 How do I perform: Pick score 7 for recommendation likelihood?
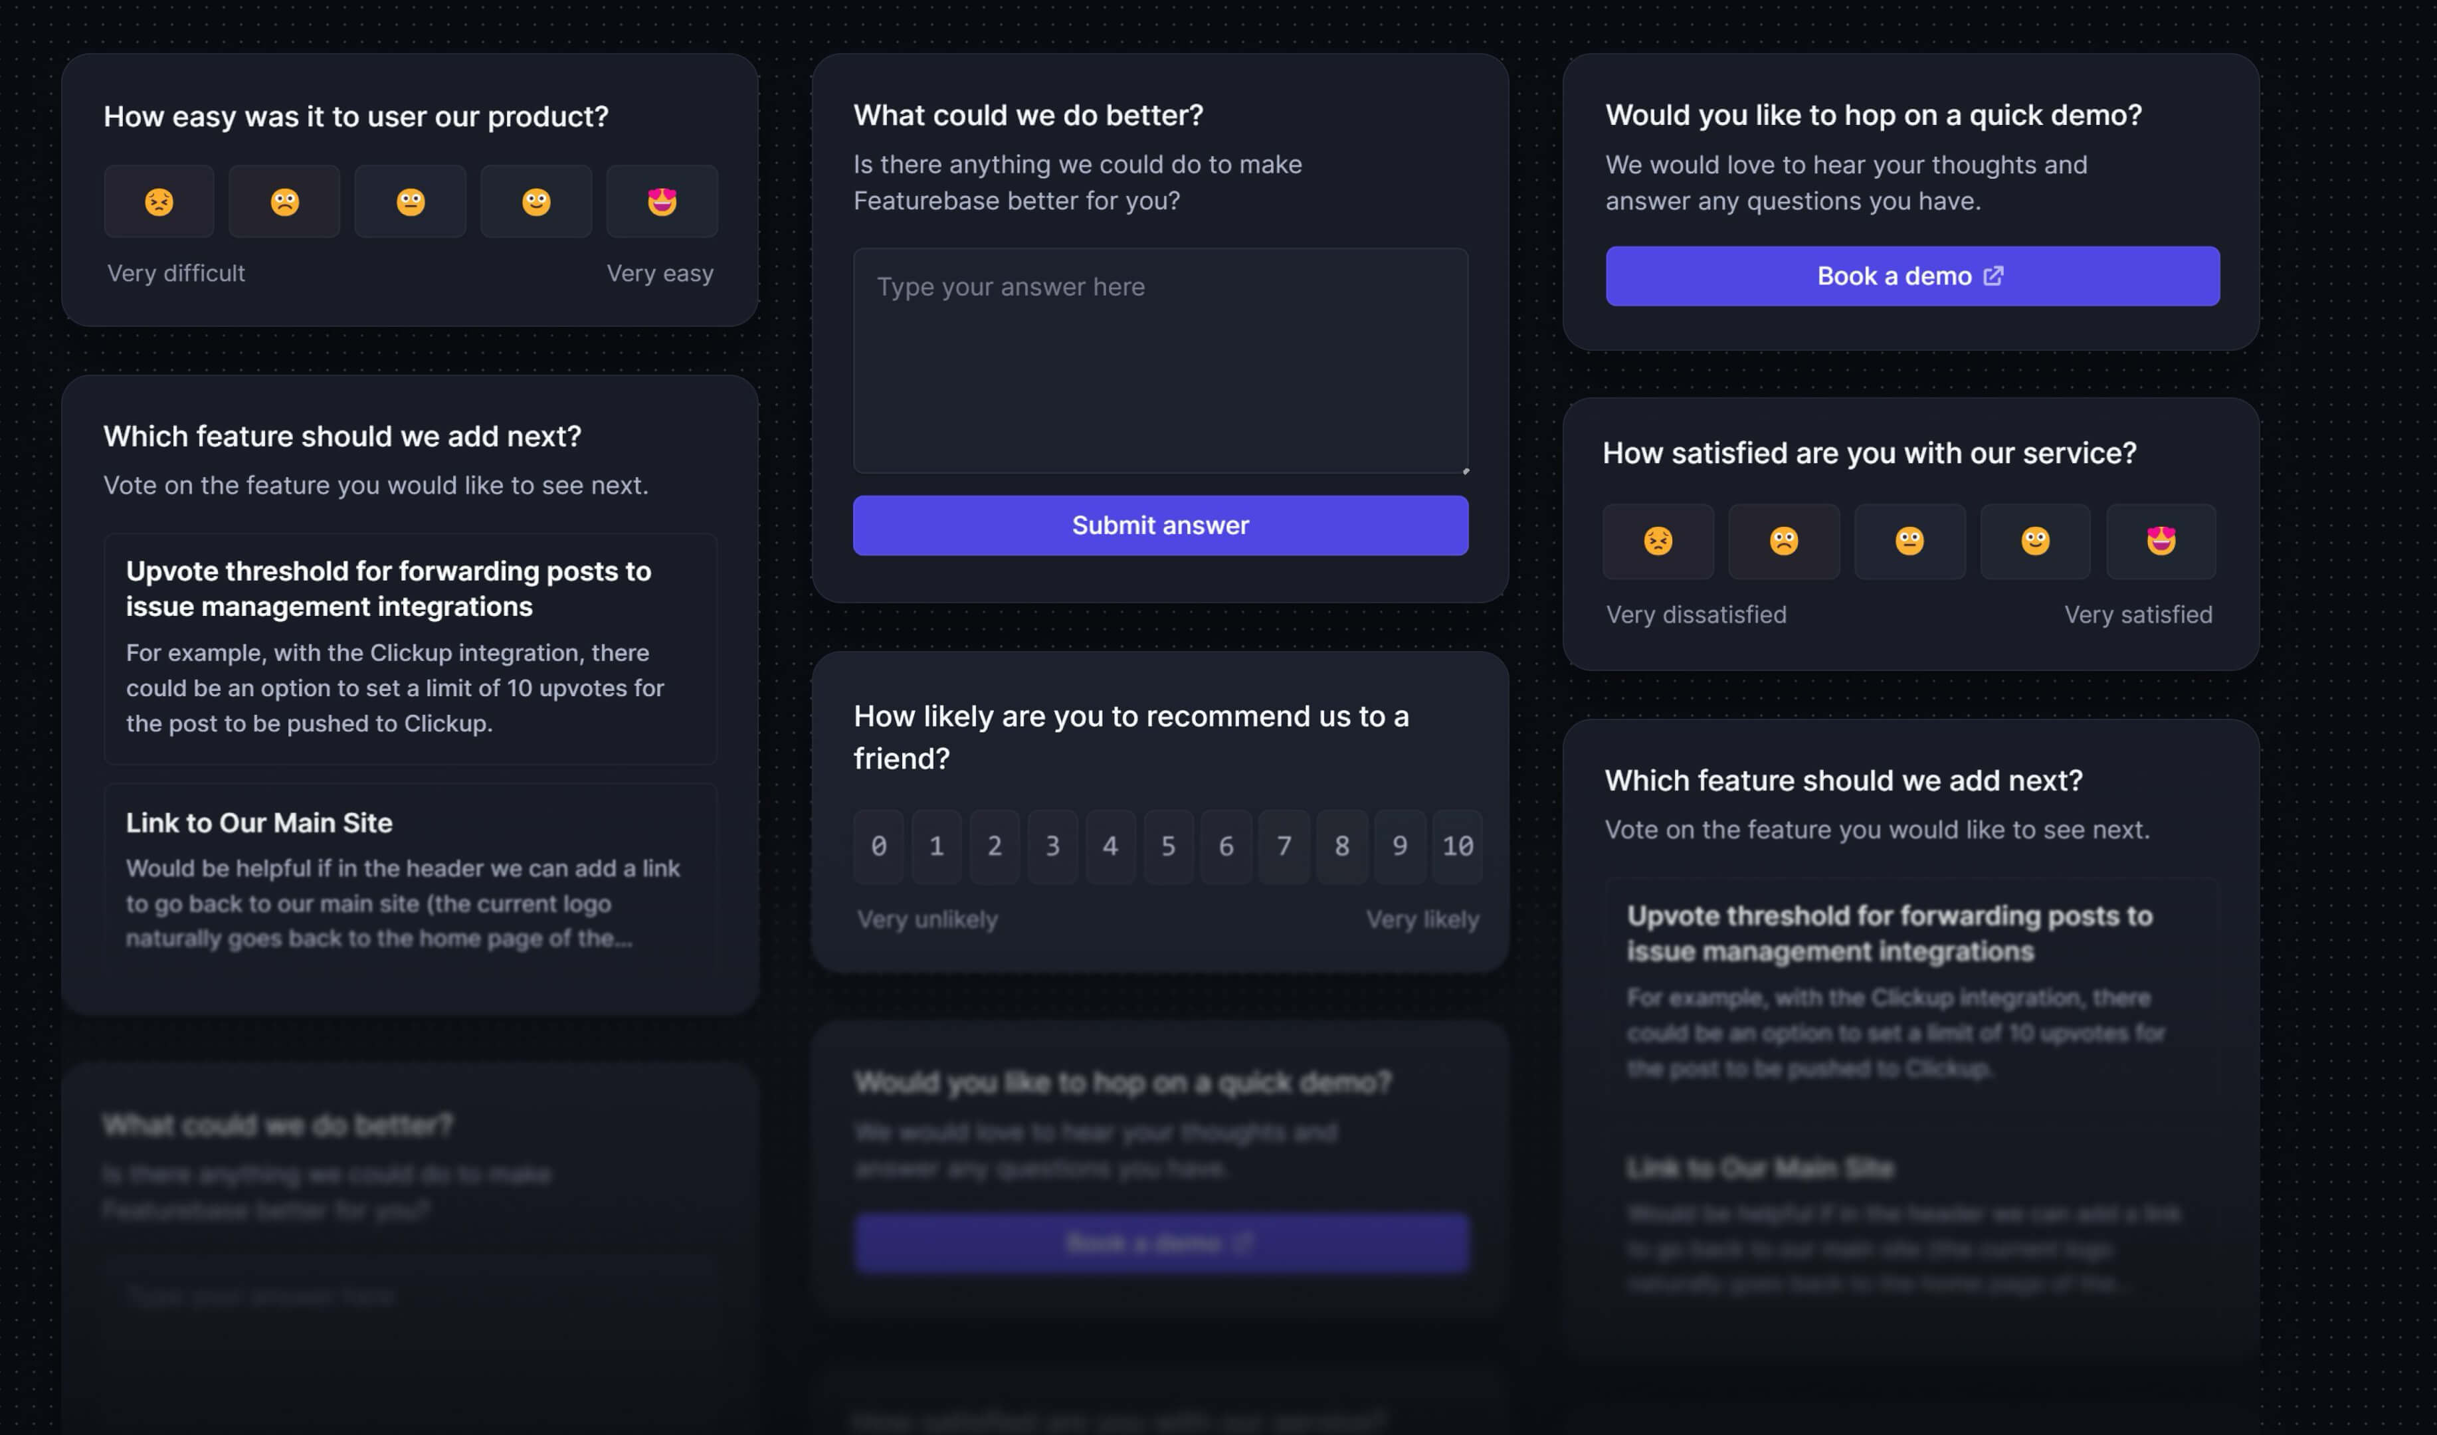click(1284, 846)
